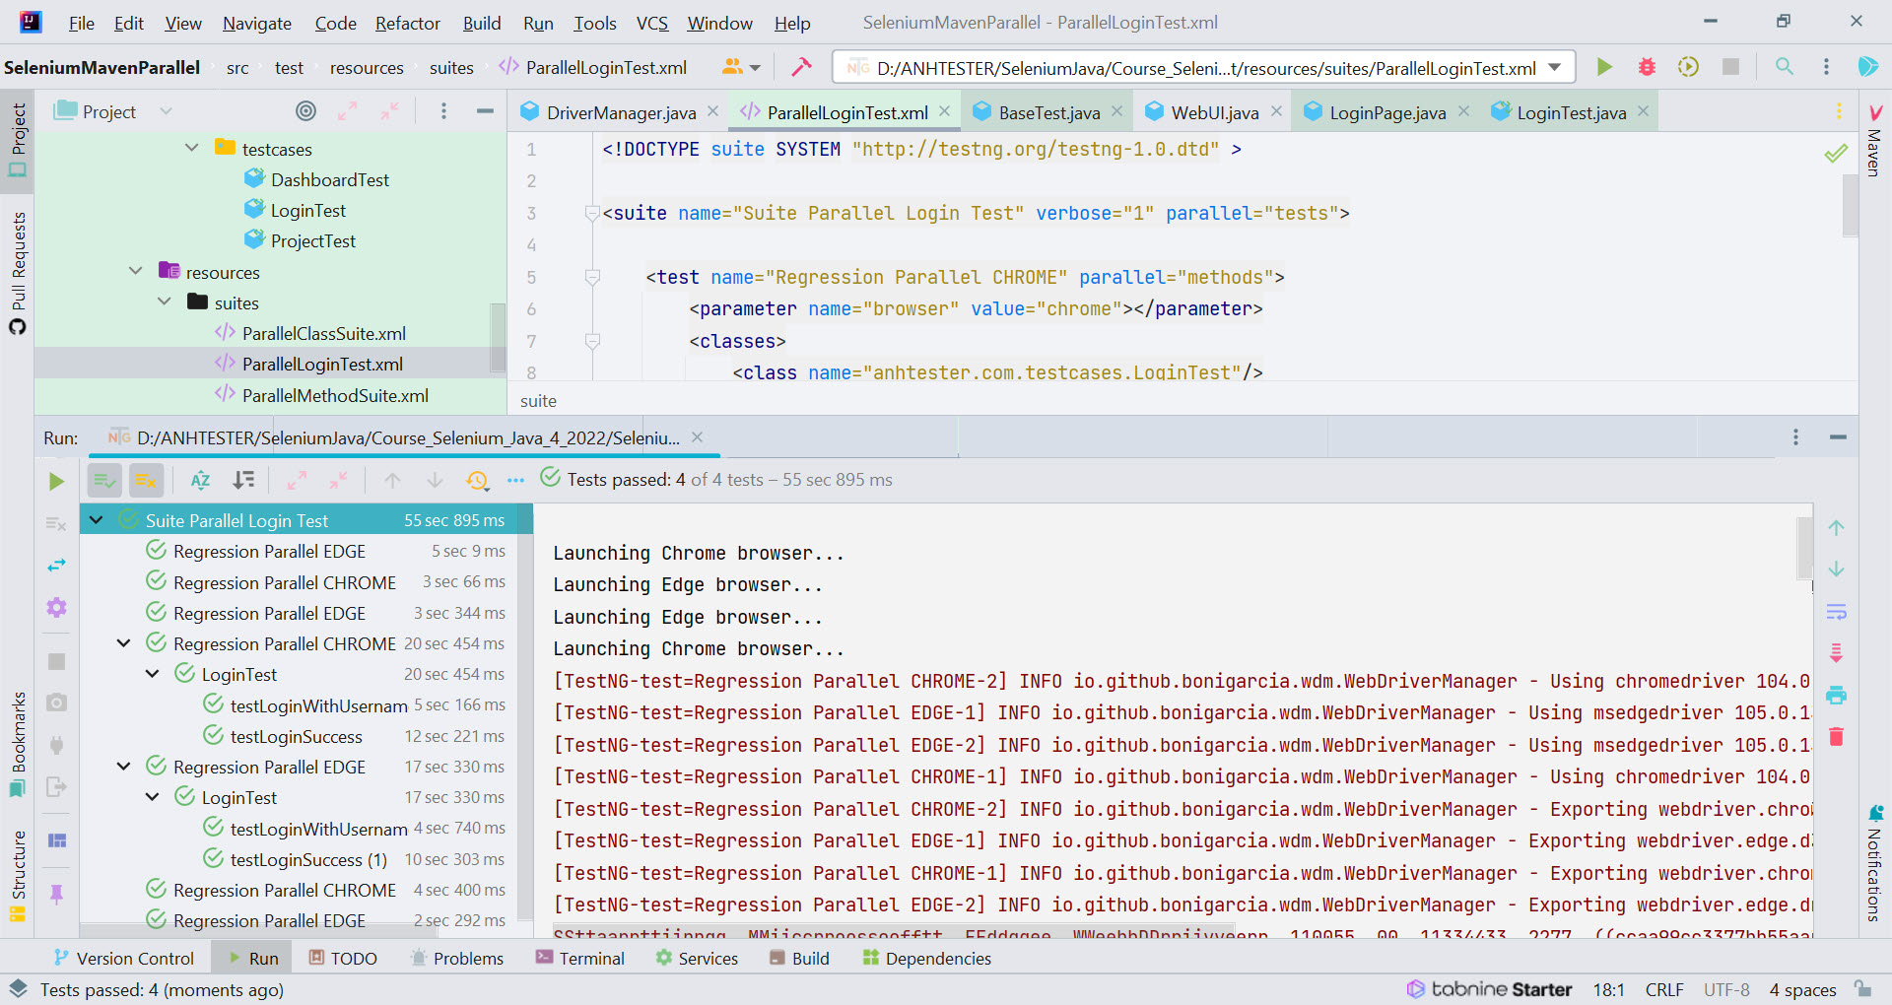Open the TODO tool window
Image resolution: width=1892 pixels, height=1005 pixels.
tap(342, 958)
